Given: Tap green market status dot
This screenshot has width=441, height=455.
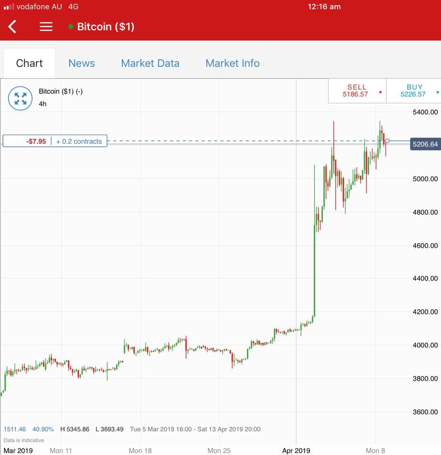Looking at the screenshot, I should (x=70, y=27).
